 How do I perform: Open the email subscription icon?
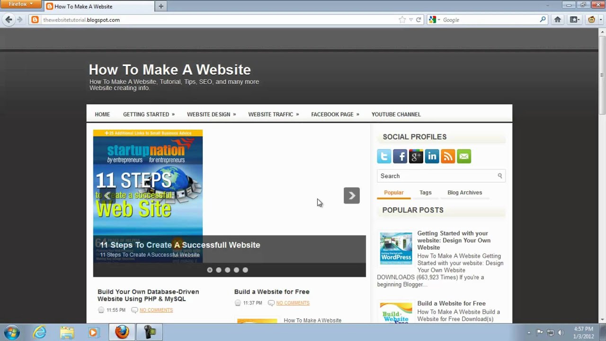[x=464, y=156]
